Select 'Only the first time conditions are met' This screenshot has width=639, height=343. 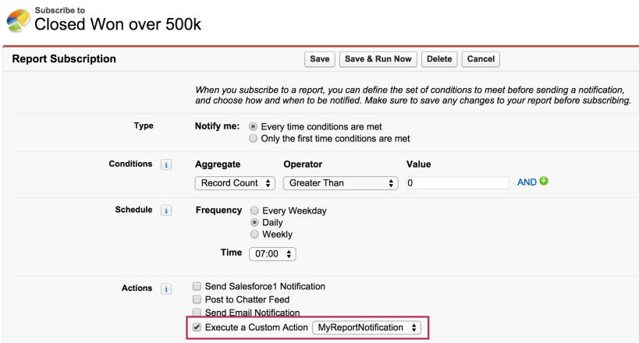pyautogui.click(x=253, y=139)
